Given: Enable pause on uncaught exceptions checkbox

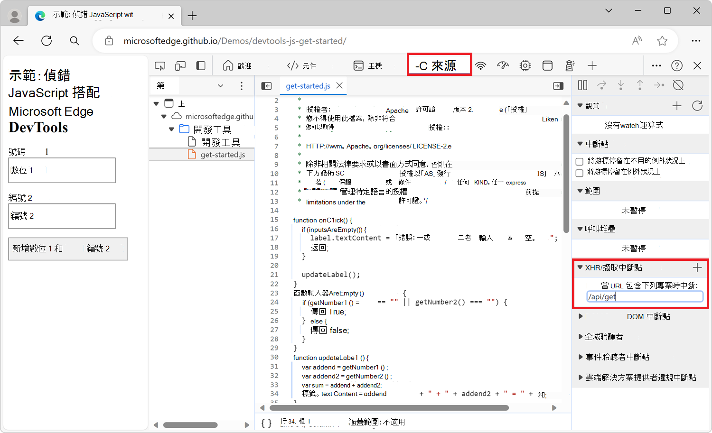Looking at the screenshot, I should (x=579, y=162).
